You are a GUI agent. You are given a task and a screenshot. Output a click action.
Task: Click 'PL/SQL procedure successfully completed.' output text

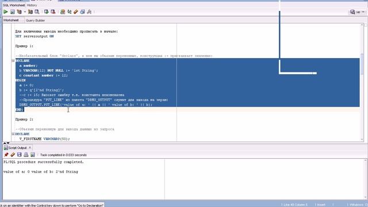click(x=44, y=162)
